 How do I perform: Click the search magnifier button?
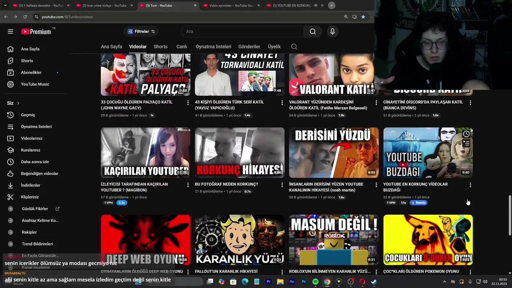click(313, 32)
